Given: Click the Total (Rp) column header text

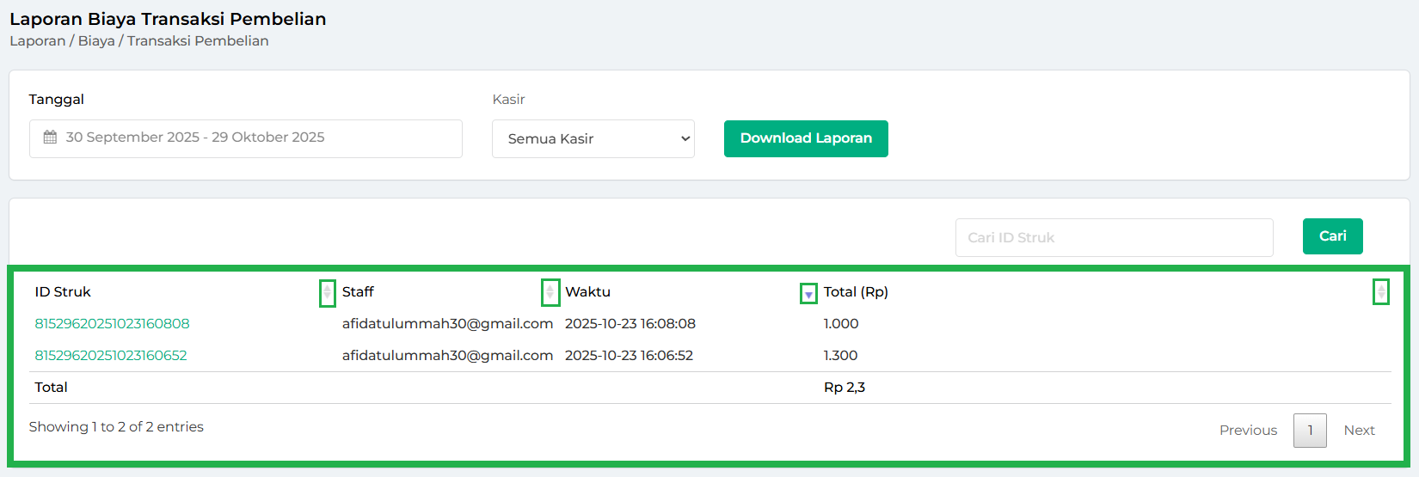Looking at the screenshot, I should [856, 292].
